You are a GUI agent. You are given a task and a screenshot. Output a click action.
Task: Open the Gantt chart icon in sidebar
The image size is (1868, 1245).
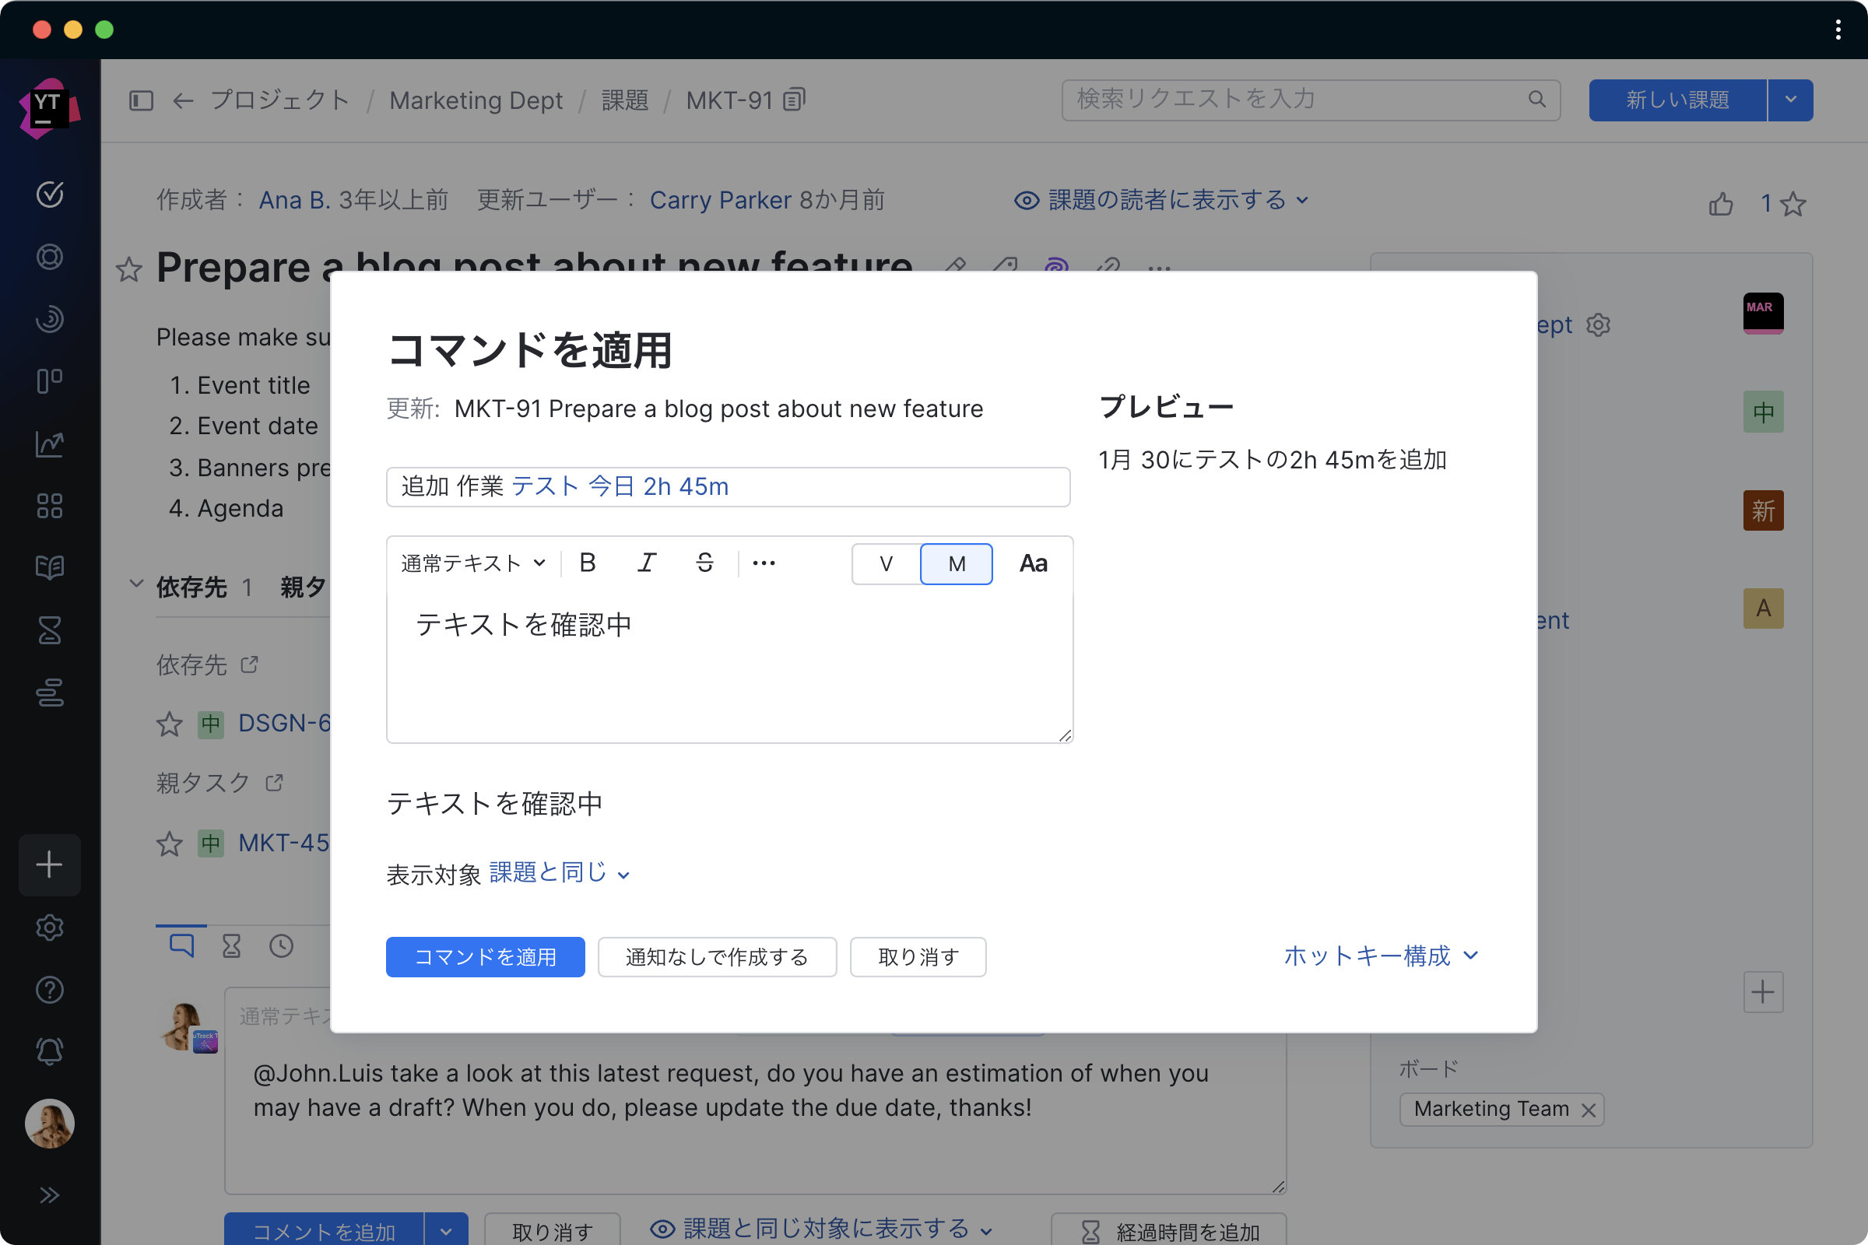49,693
